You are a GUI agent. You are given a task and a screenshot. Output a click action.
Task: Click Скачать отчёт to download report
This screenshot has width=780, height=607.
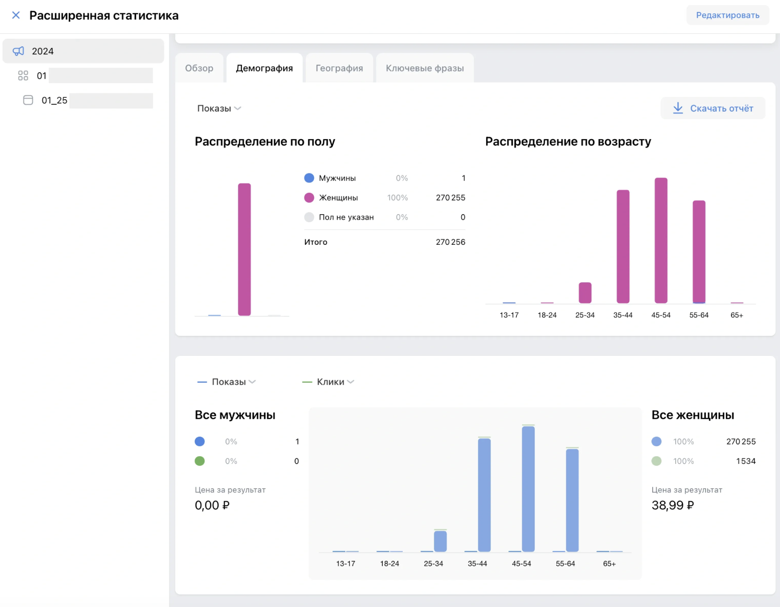(721, 109)
